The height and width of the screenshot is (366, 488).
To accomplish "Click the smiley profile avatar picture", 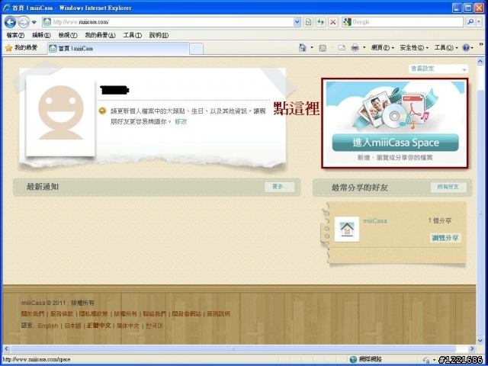I will pos(61,115).
